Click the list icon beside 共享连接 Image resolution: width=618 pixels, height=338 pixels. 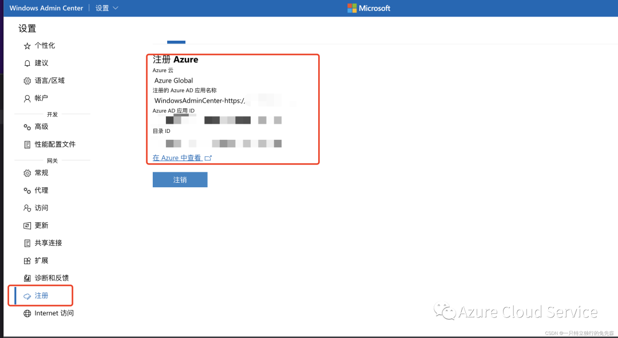coord(27,243)
